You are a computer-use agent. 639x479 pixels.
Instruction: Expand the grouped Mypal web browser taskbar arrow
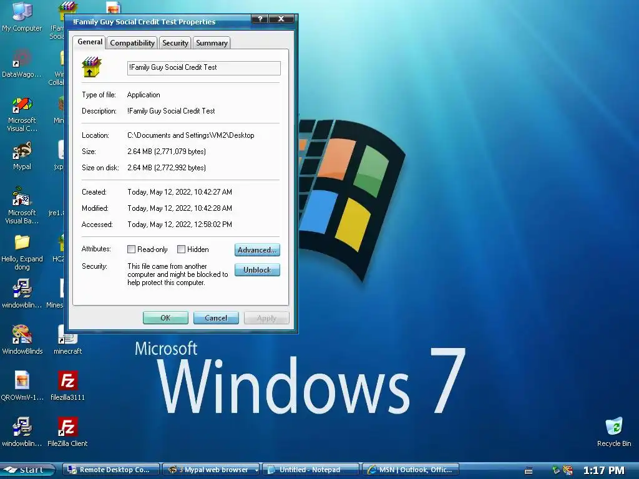coord(256,470)
